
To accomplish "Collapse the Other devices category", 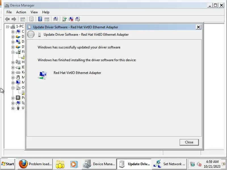I will click(x=13, y=88).
